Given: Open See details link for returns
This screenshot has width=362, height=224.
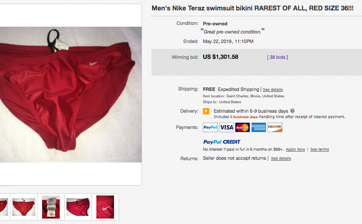Looking at the screenshot, I should [281, 158].
